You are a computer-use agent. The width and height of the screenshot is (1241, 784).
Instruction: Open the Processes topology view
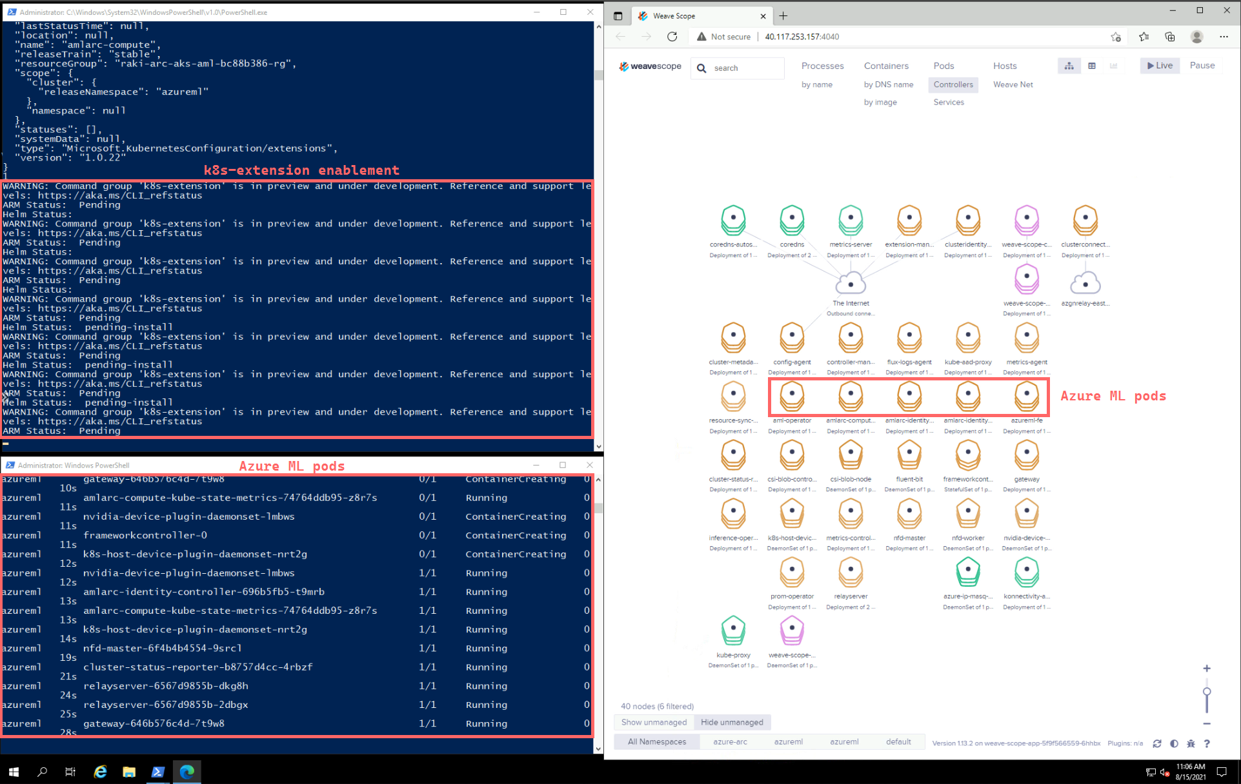coord(822,66)
